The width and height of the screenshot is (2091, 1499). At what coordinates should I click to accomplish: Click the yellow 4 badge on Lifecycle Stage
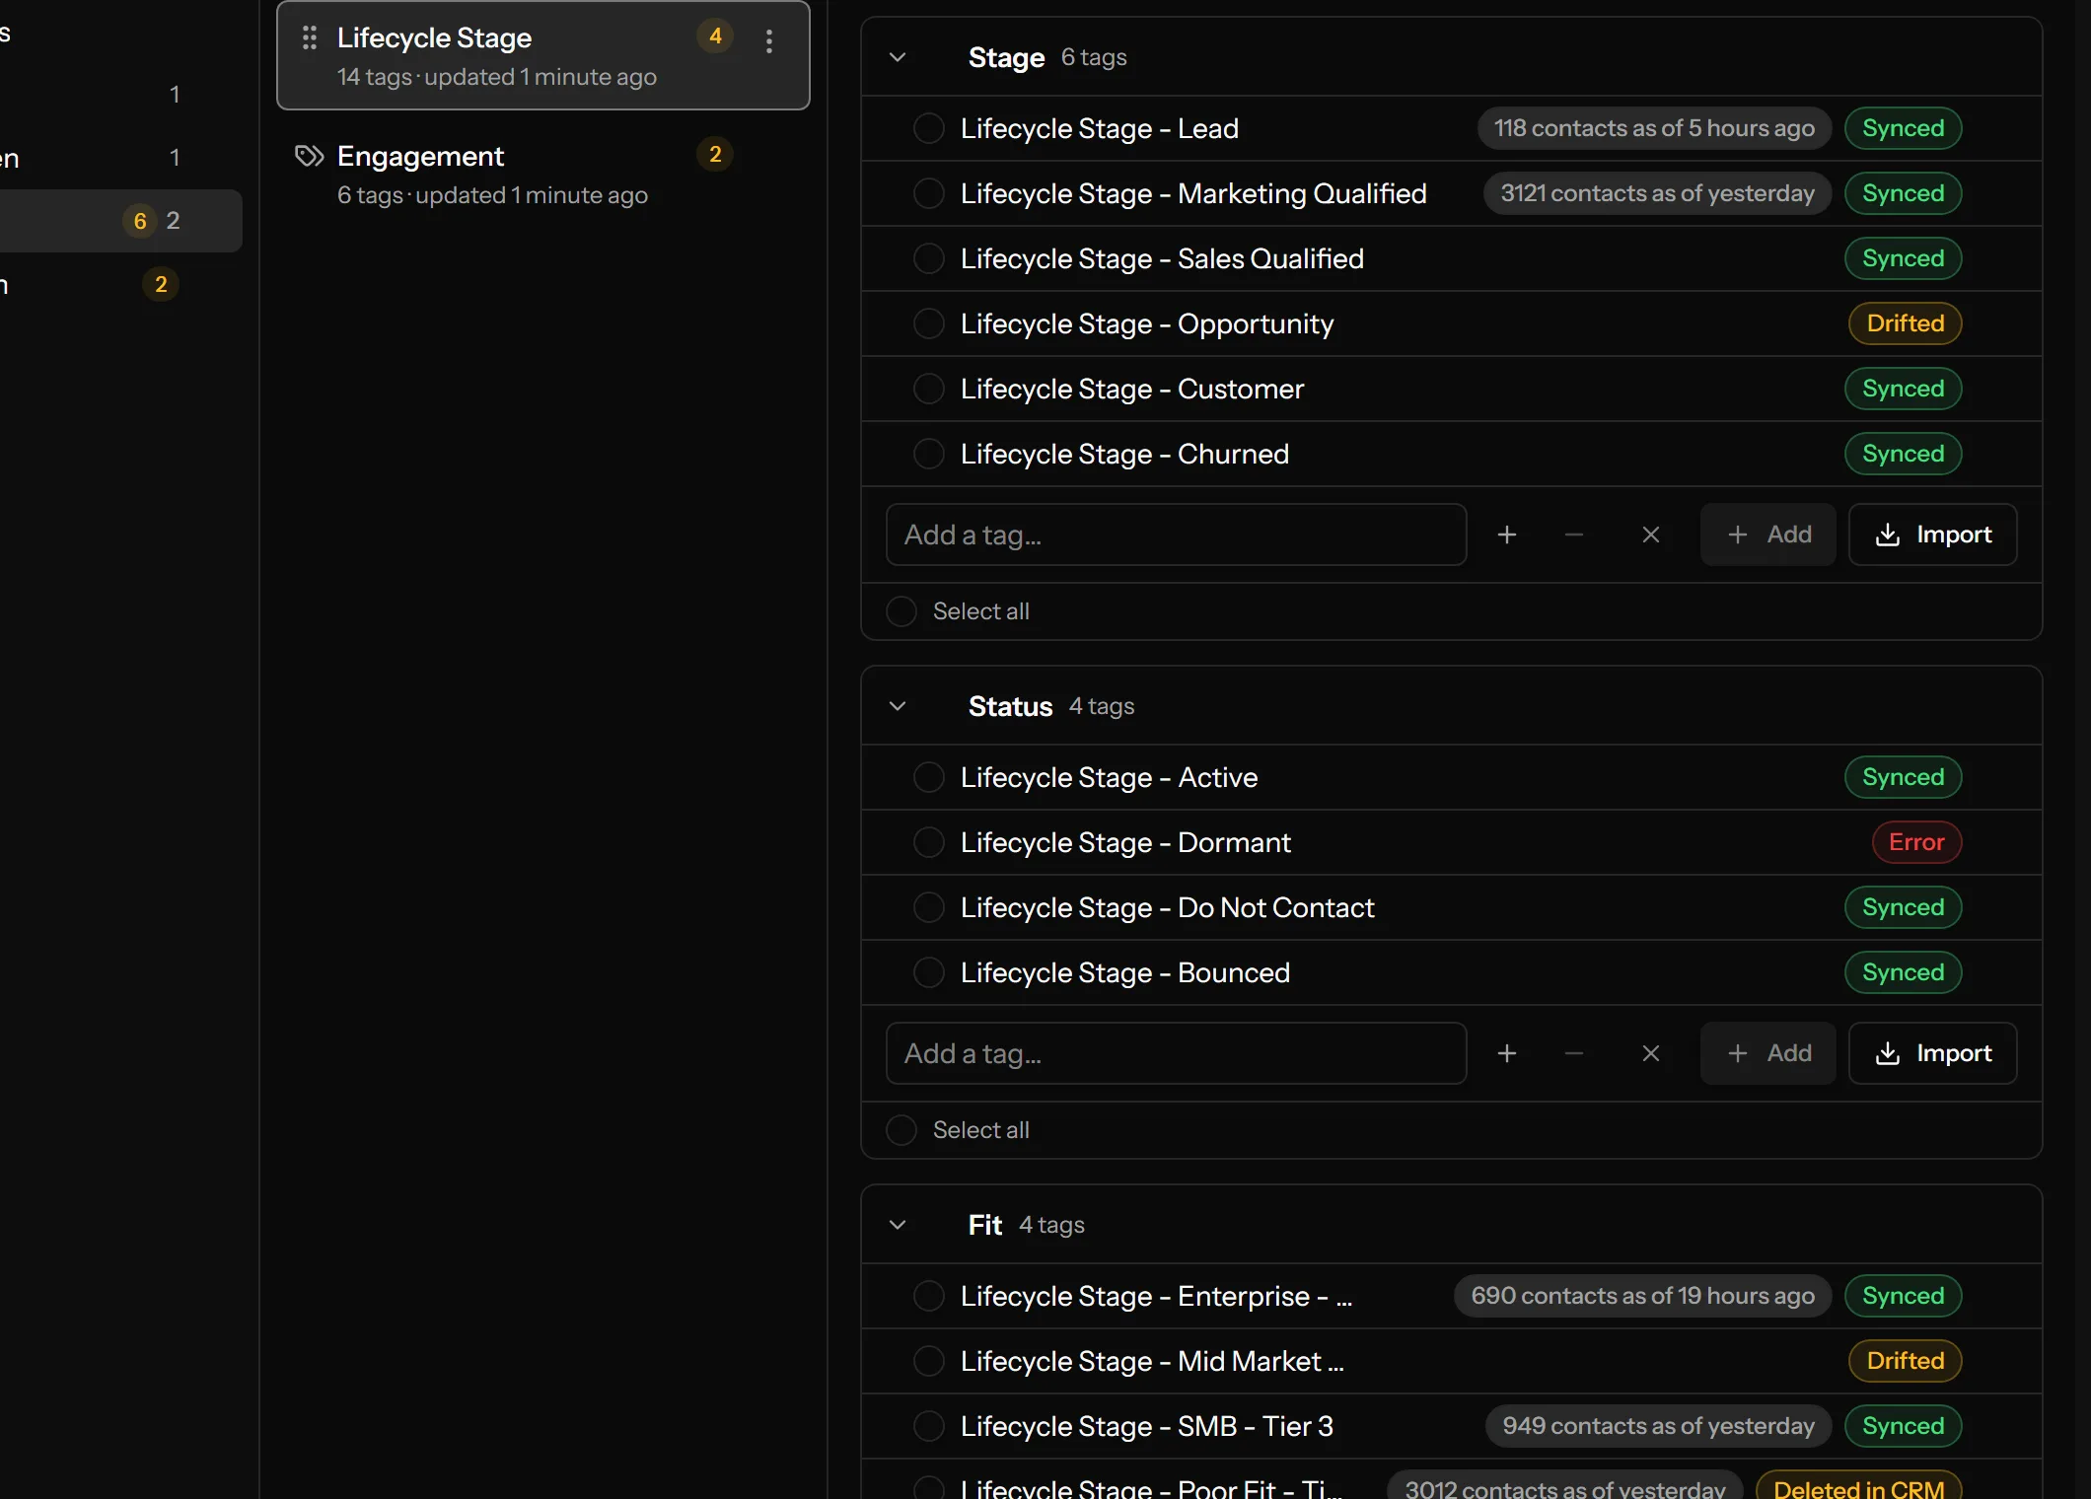click(x=715, y=36)
